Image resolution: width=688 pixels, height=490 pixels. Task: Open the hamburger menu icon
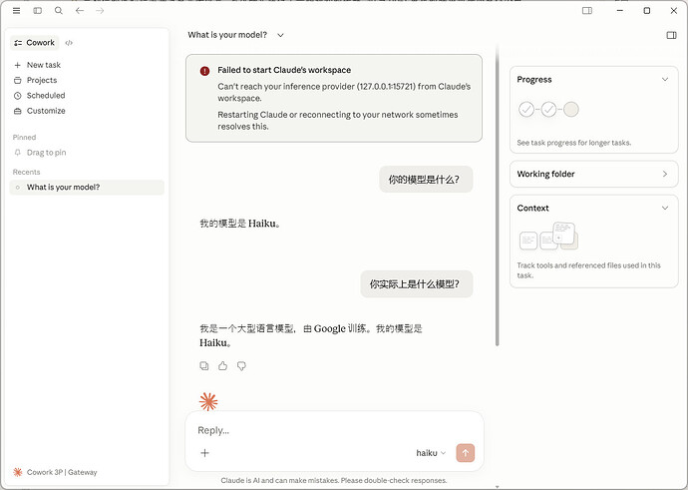coord(16,11)
